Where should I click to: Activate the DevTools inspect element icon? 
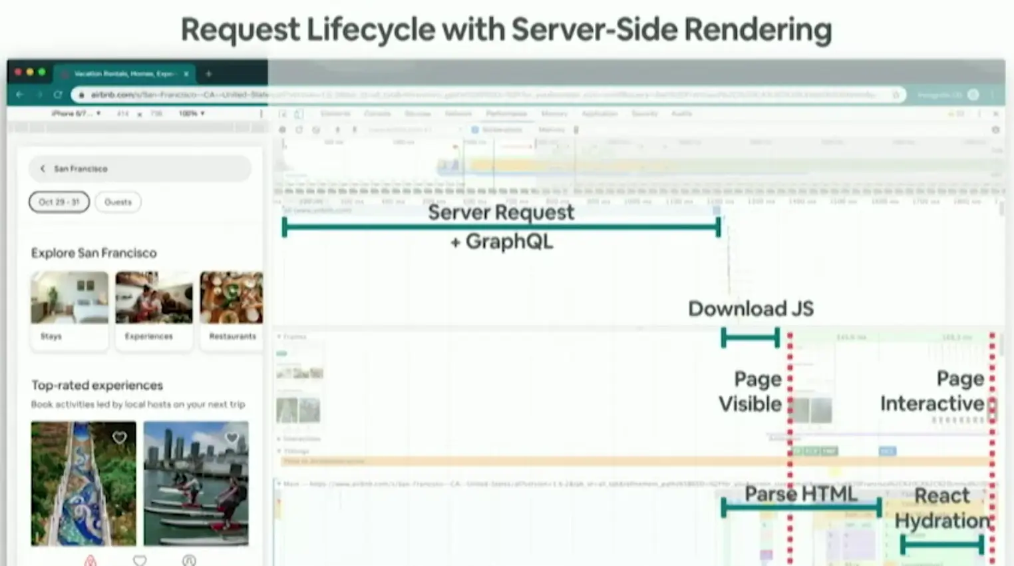coord(283,114)
